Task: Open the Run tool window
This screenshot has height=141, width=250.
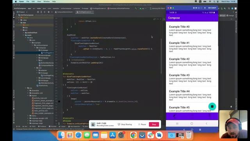Action: click(x=25, y=127)
